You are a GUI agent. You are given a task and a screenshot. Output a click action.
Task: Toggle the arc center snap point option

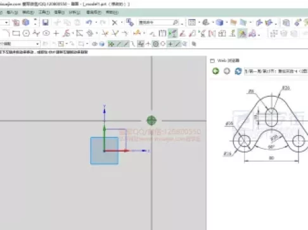[156, 44]
